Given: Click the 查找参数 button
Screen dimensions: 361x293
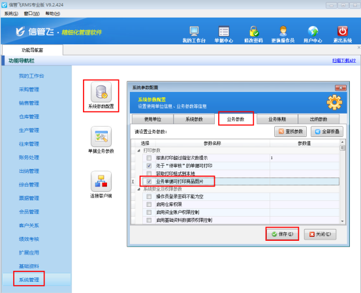Looking at the screenshot, I should [290, 131].
